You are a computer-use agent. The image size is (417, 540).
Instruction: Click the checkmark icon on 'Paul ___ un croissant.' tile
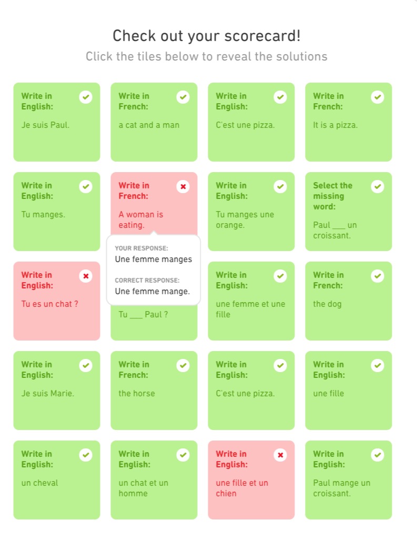tap(378, 186)
